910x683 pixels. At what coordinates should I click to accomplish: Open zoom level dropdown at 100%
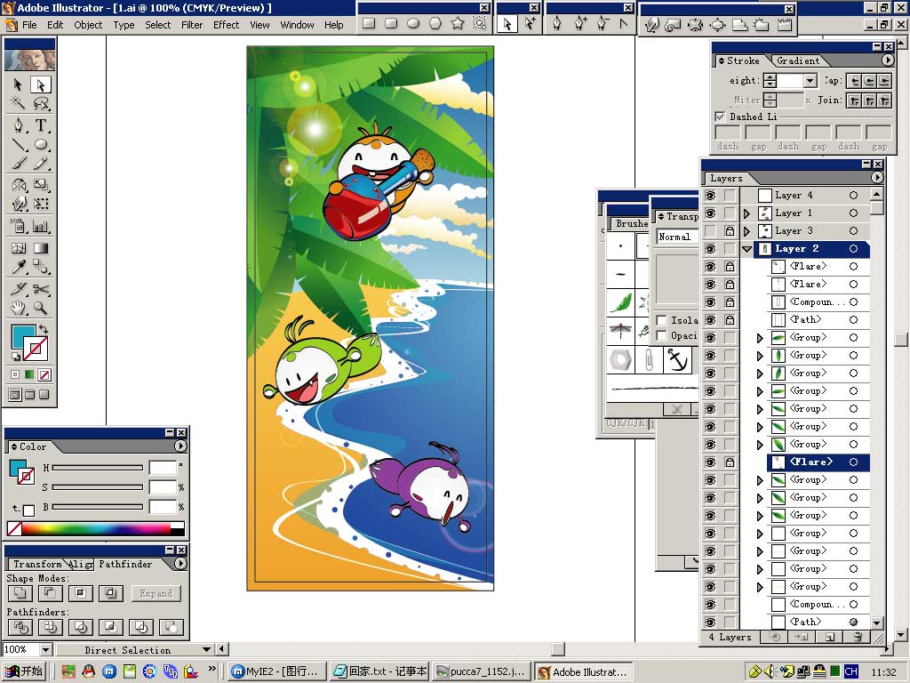[46, 649]
